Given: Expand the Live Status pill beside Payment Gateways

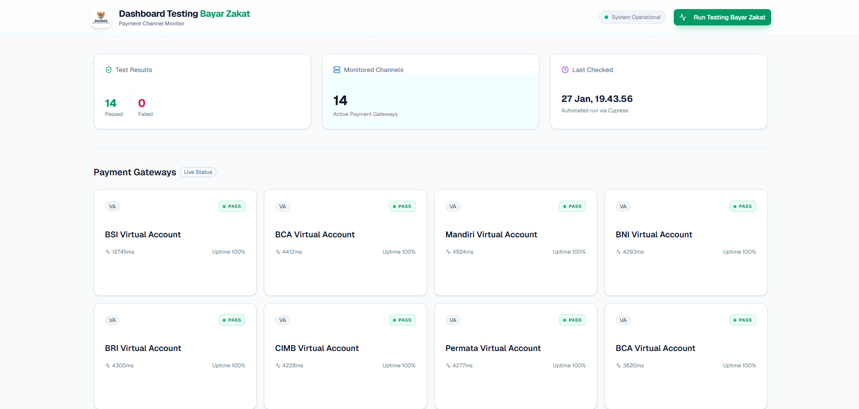Looking at the screenshot, I should (x=198, y=172).
